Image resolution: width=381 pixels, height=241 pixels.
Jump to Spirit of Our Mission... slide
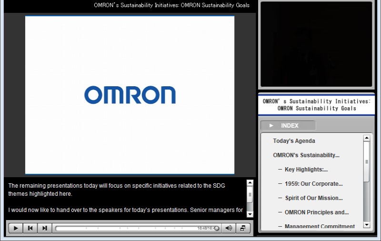[x=314, y=198]
